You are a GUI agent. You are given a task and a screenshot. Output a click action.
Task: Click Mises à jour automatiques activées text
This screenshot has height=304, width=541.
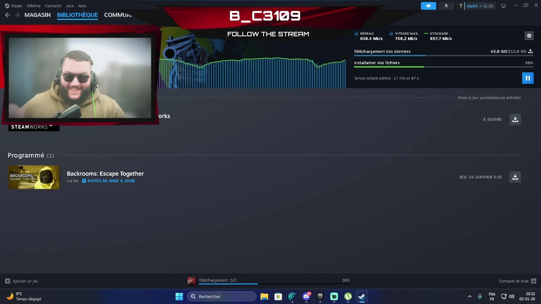[x=489, y=98]
